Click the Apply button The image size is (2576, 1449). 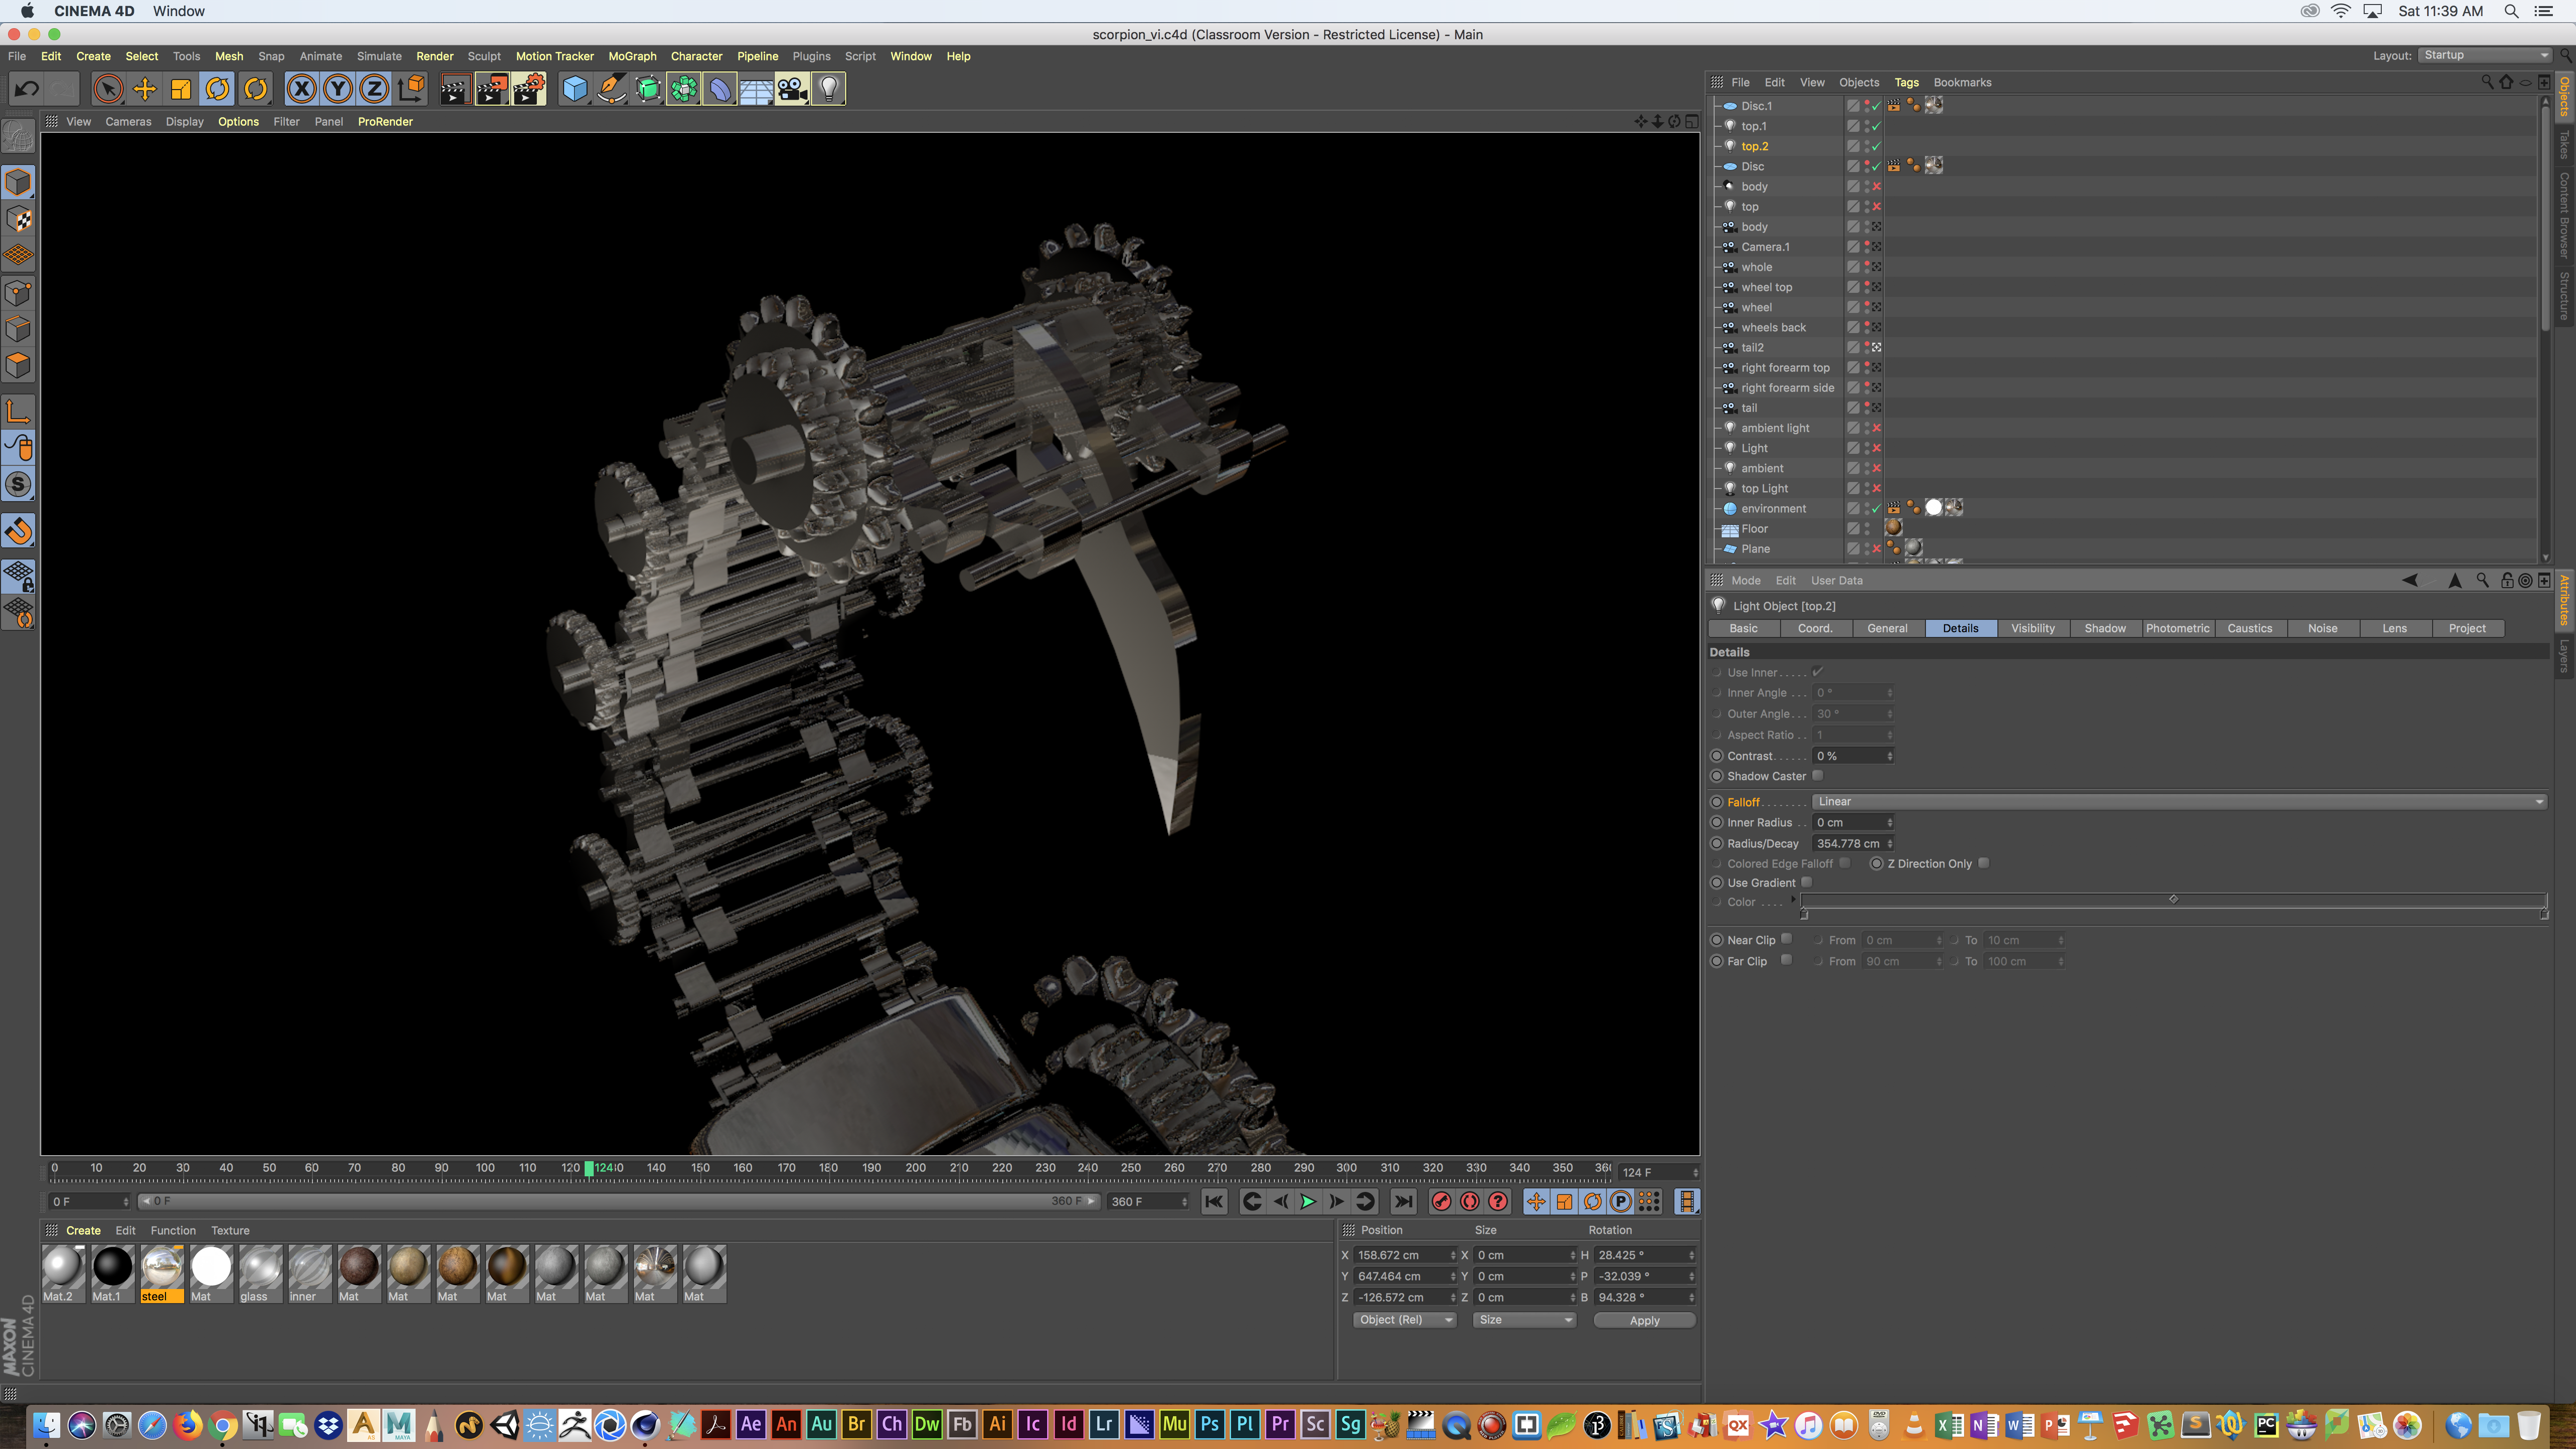(x=1644, y=1320)
